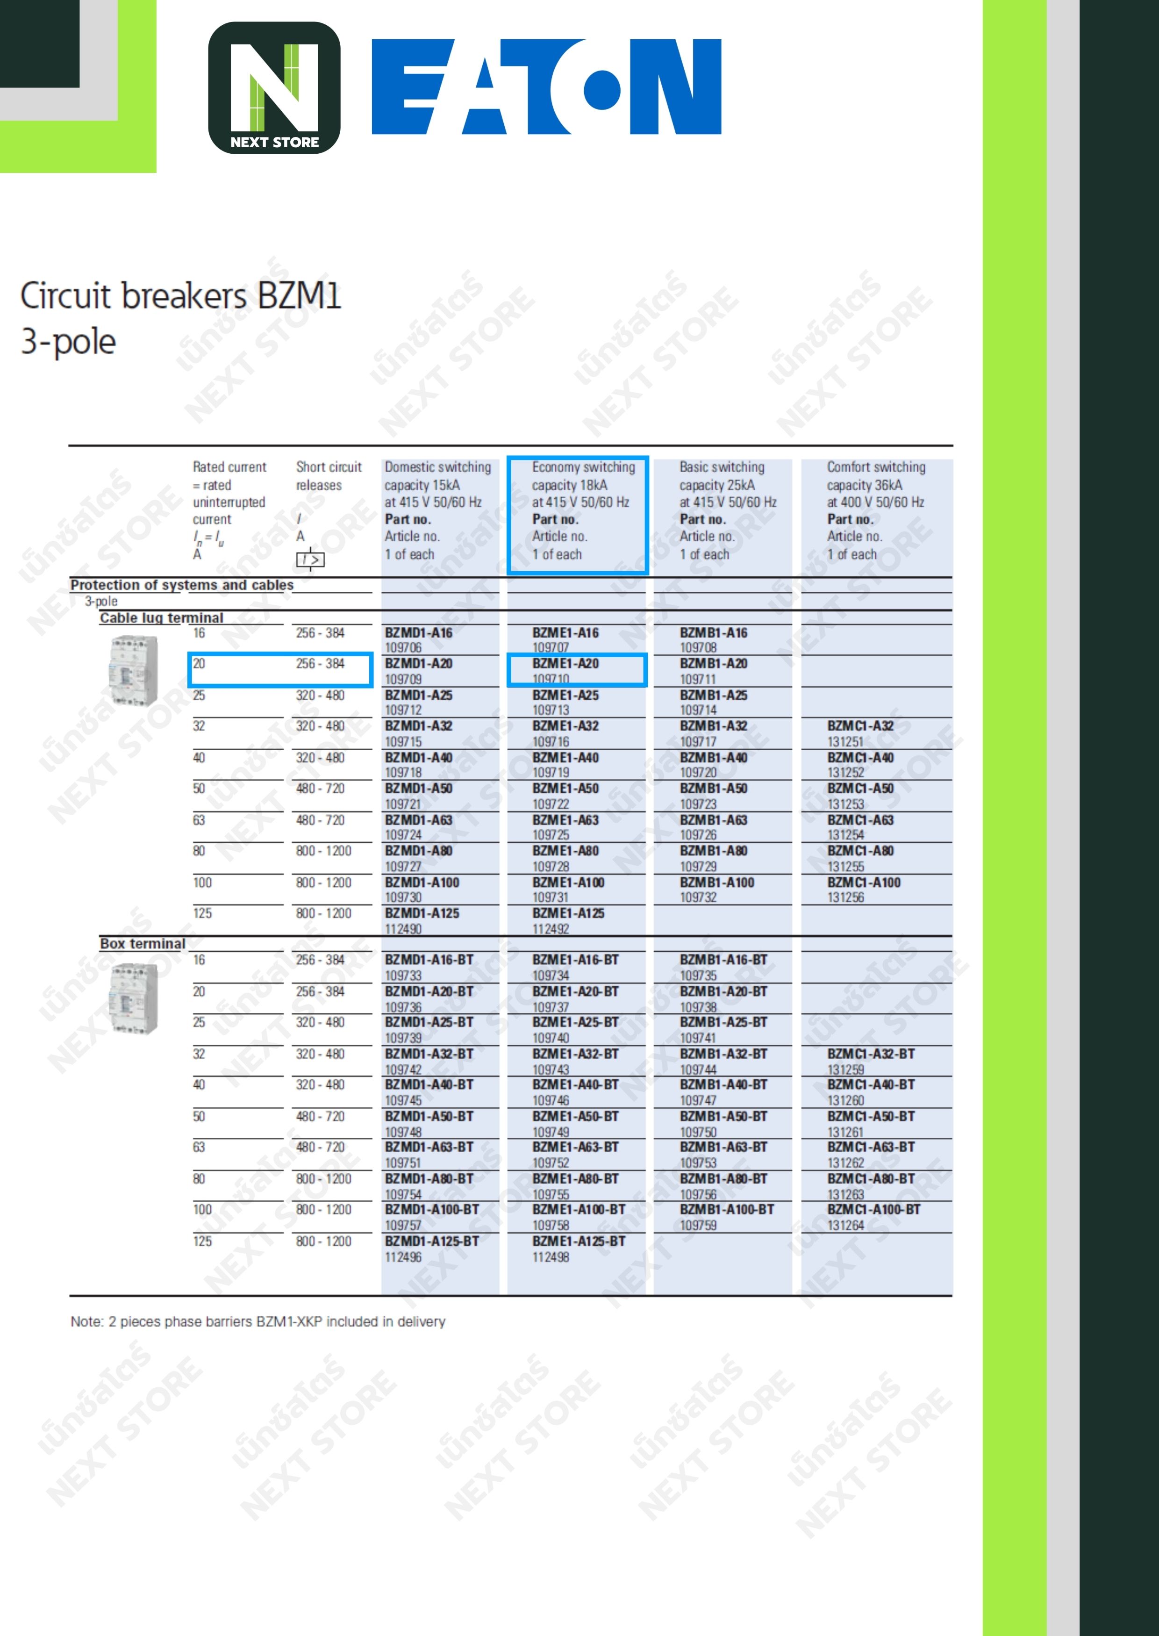Click part number BZME1-A125-BT

click(578, 1241)
